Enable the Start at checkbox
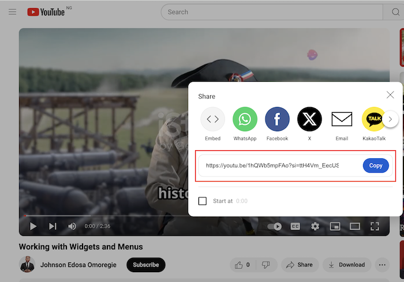This screenshot has height=282, width=404. [203, 201]
